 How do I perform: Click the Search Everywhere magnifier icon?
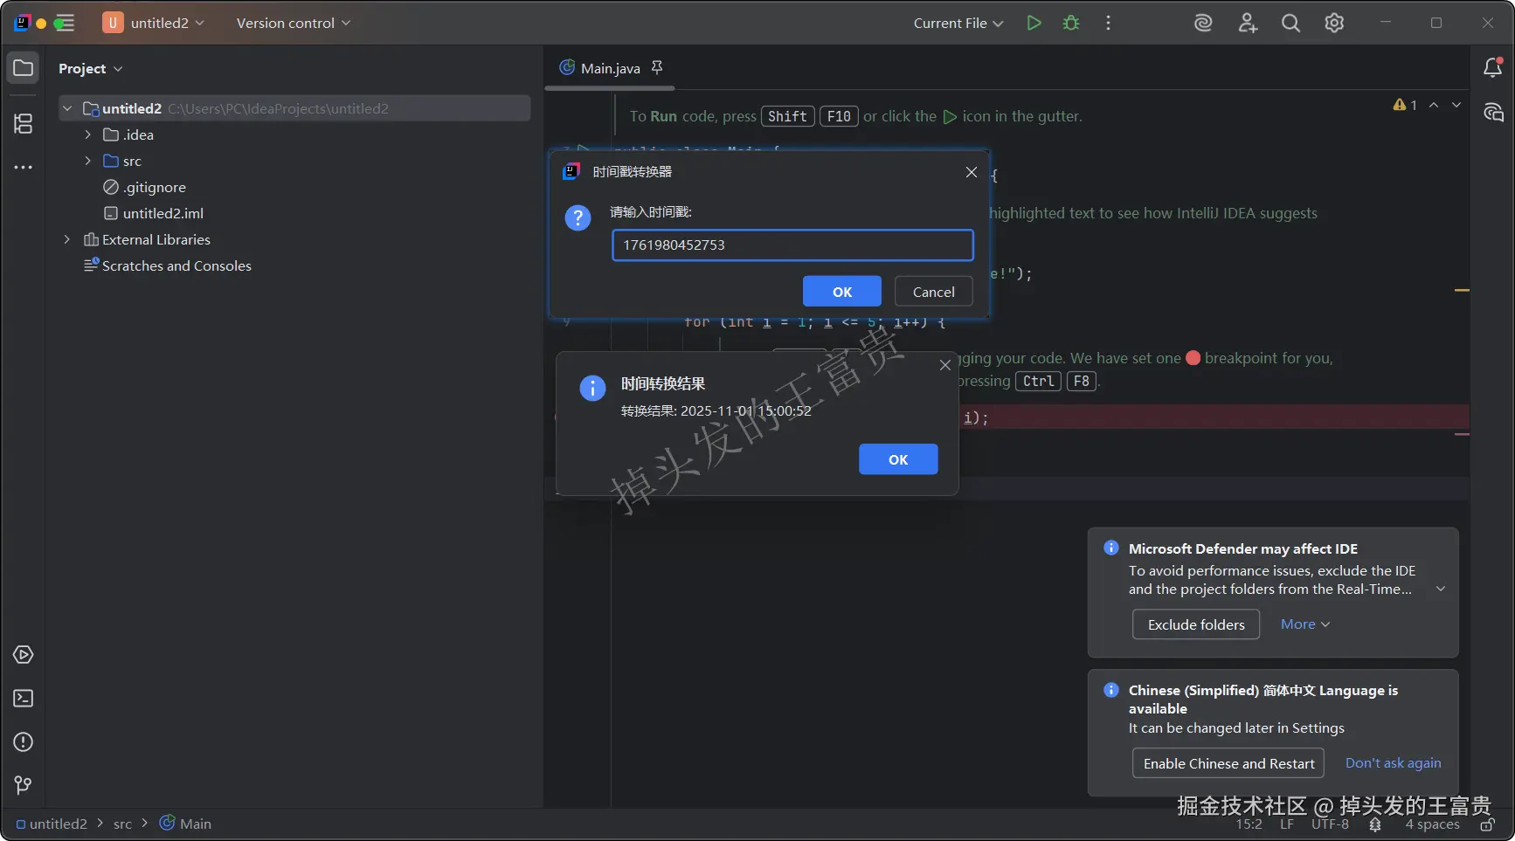(1290, 24)
